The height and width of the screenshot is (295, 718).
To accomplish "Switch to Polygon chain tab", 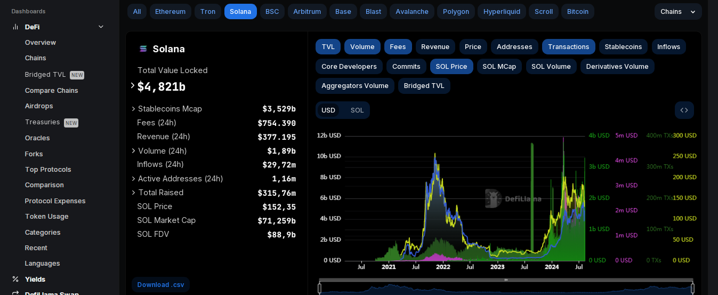I will [x=456, y=12].
